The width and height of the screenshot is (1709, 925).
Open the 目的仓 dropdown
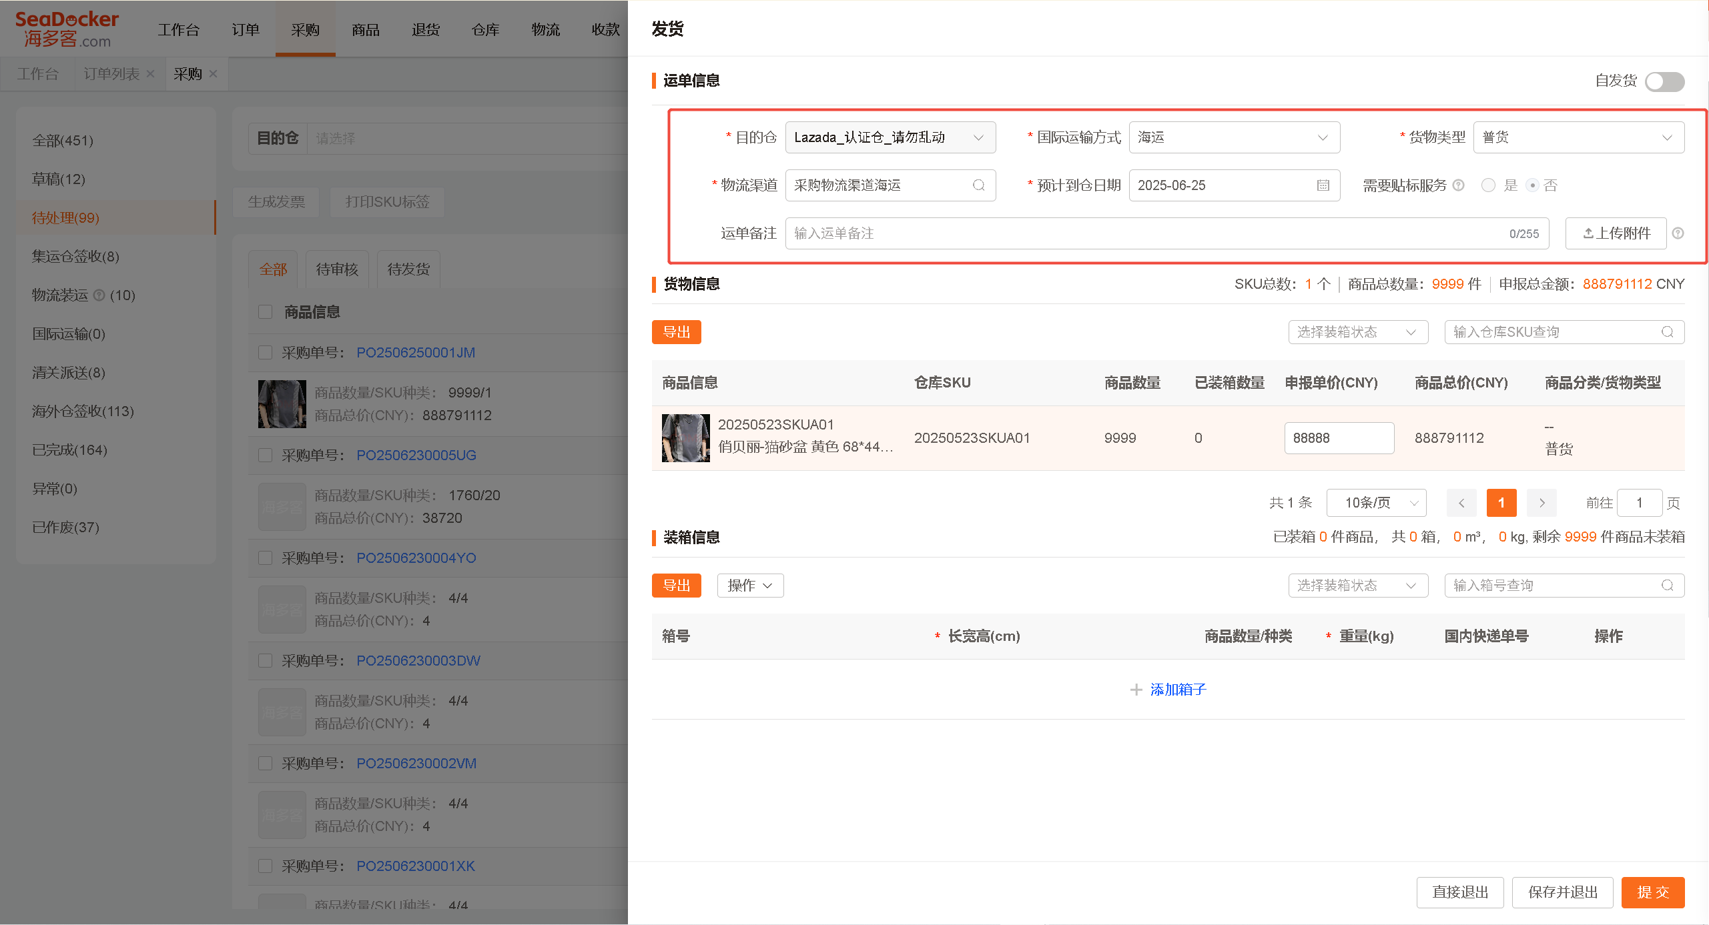click(x=890, y=137)
